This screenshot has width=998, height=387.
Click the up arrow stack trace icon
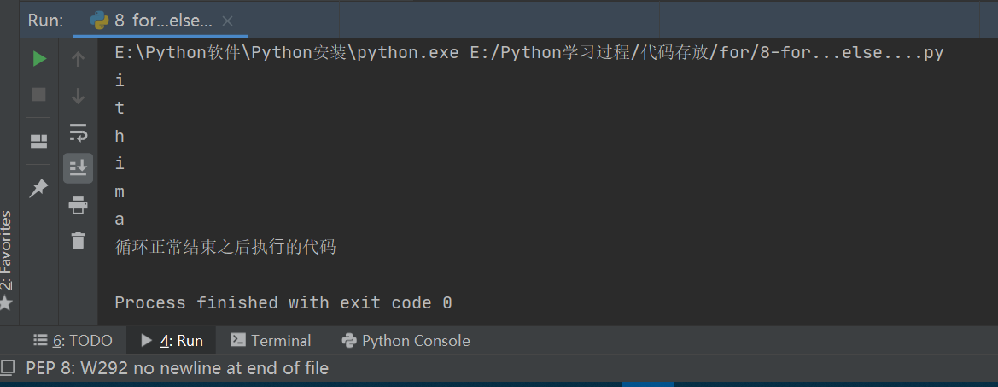point(78,59)
